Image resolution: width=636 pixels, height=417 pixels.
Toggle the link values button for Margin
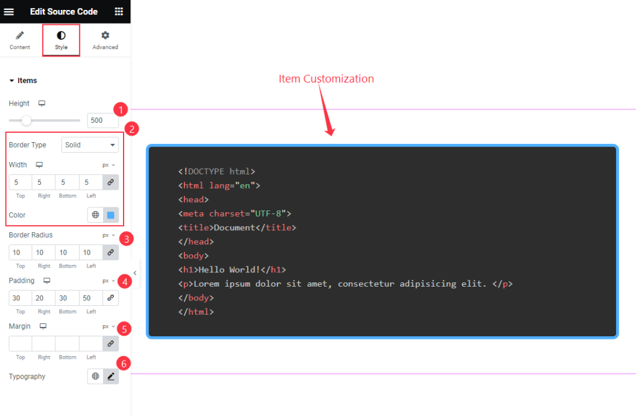click(111, 344)
